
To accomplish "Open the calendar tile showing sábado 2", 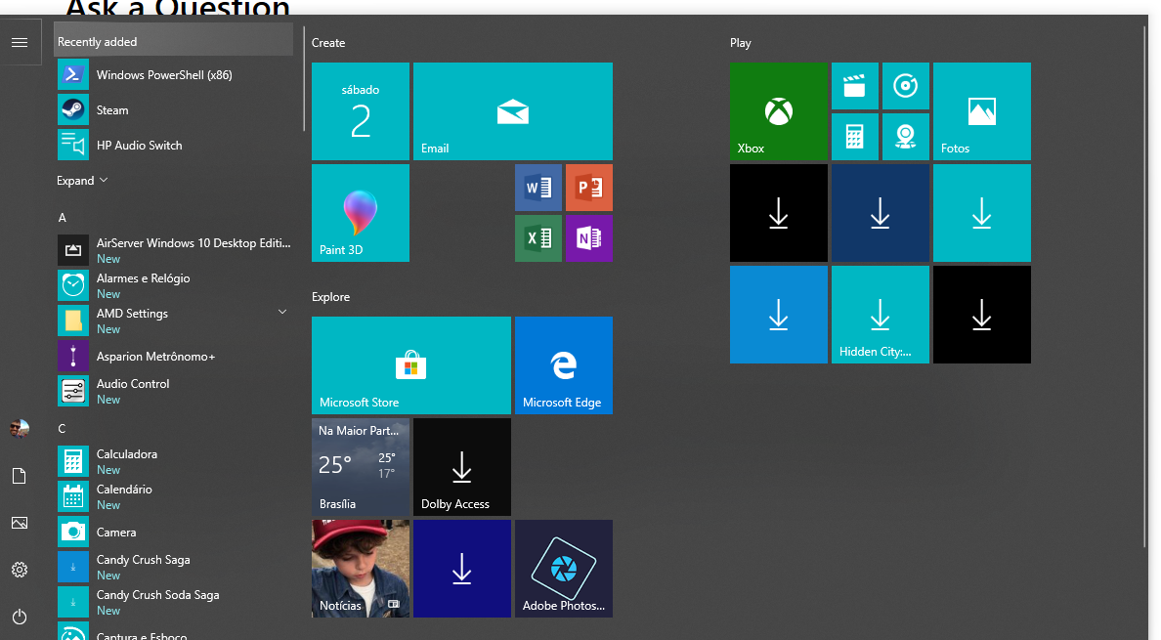I will 361,111.
